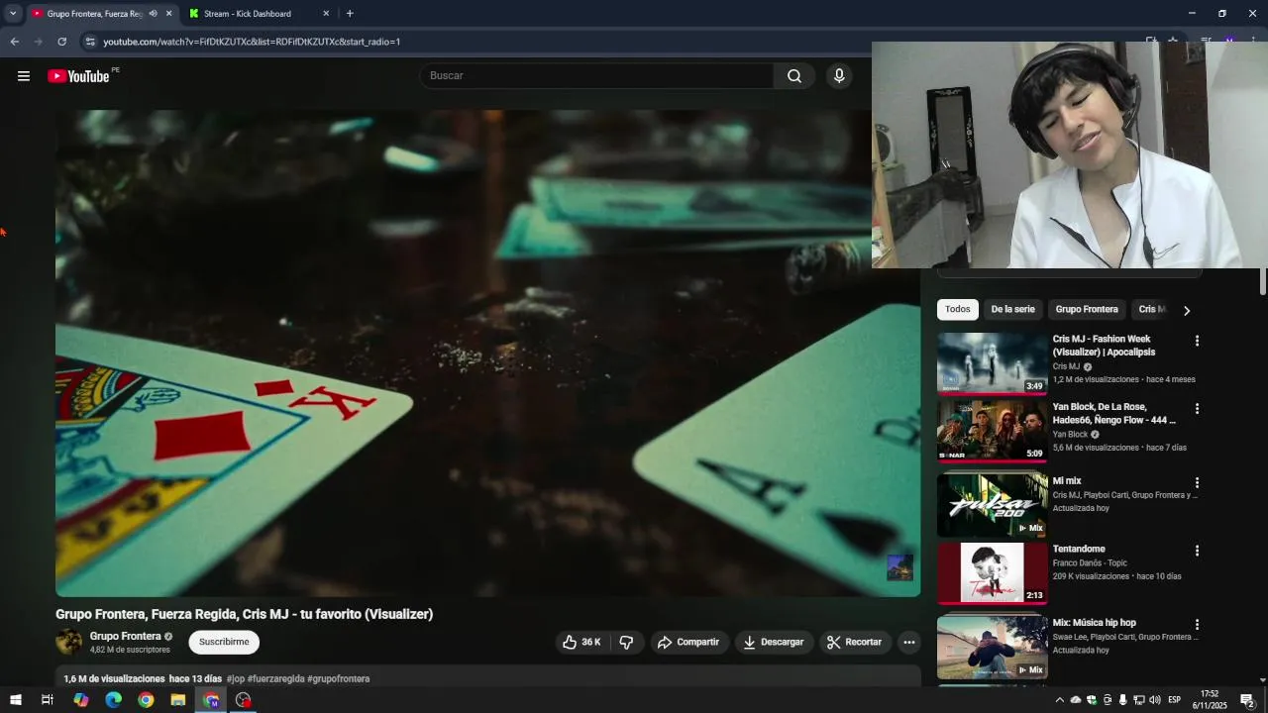The image size is (1268, 713).
Task: Click the #jop hashtag
Action: (x=235, y=678)
